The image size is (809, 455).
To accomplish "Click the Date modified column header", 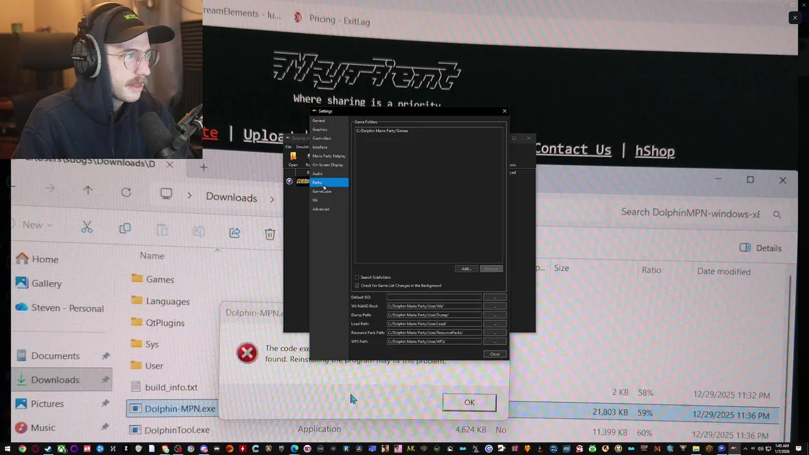I will coord(724,271).
